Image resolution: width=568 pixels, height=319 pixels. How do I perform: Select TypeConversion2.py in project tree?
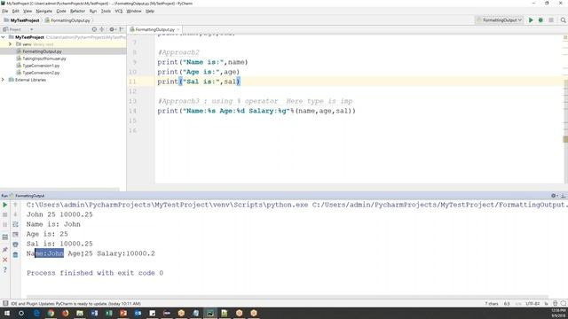click(41, 73)
